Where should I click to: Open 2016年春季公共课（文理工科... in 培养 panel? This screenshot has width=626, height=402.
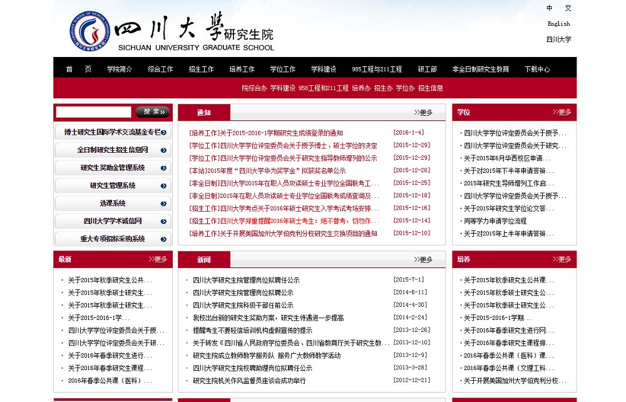(x=508, y=368)
